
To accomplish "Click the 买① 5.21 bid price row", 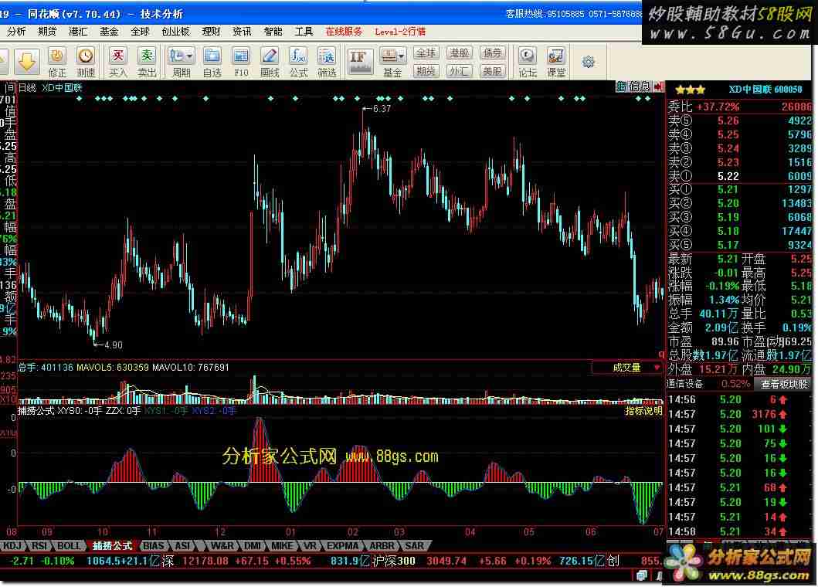I will (x=740, y=189).
